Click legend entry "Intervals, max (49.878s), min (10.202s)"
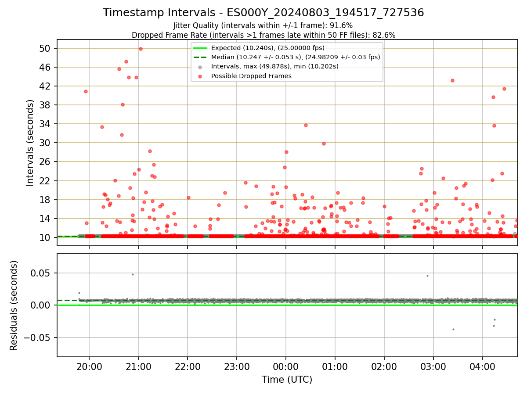527x395 pixels. click(275, 66)
